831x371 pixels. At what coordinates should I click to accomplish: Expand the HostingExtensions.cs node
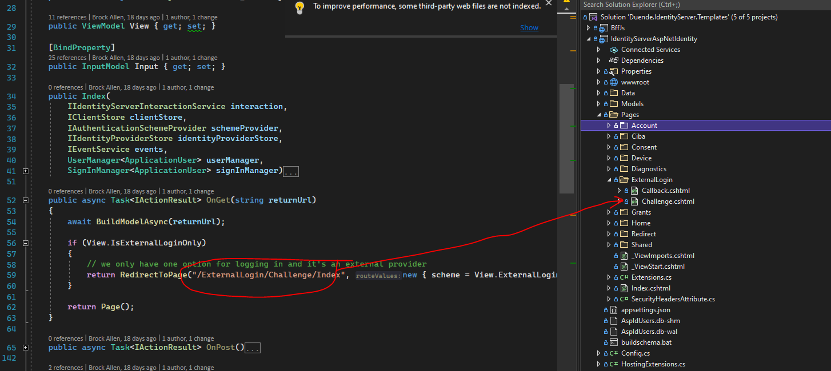598,364
